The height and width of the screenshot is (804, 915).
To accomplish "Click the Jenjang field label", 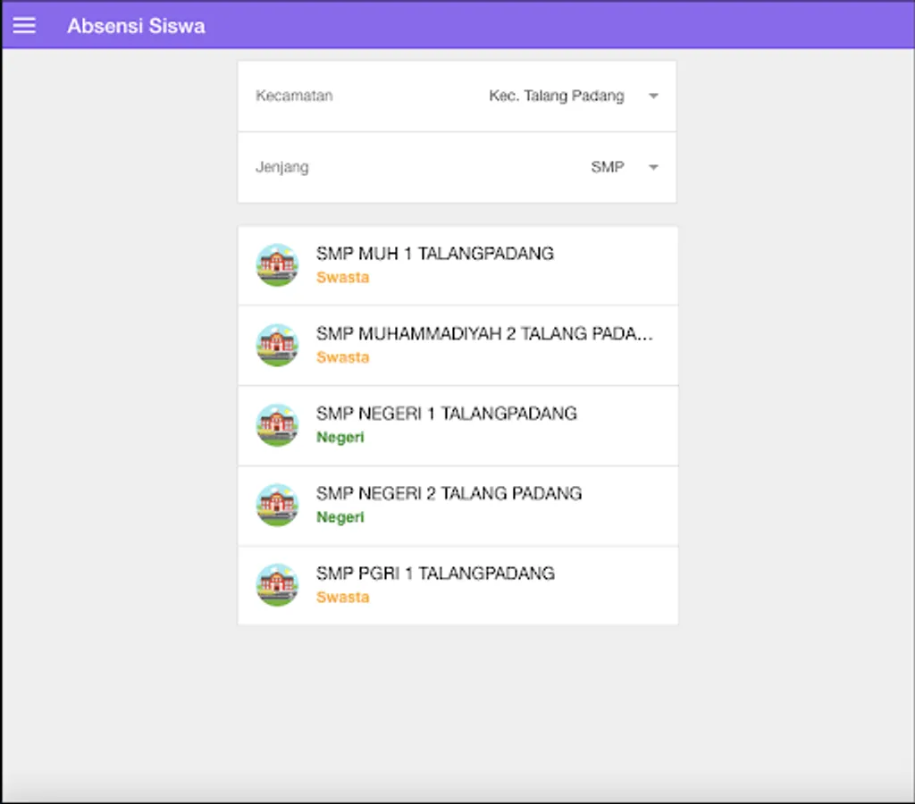I will pos(281,168).
